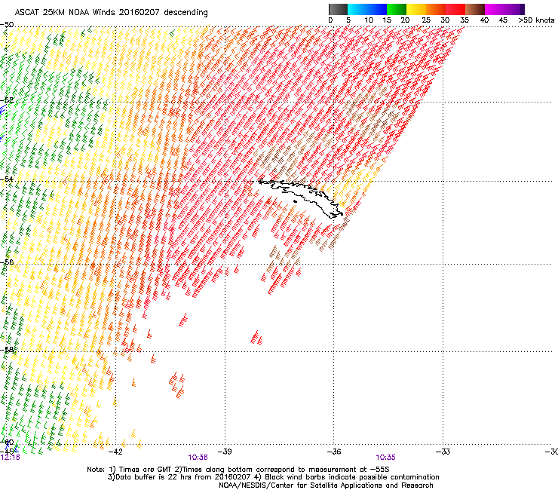Click the '-42' longitude label
This screenshot has height=490, width=558.
(115, 452)
